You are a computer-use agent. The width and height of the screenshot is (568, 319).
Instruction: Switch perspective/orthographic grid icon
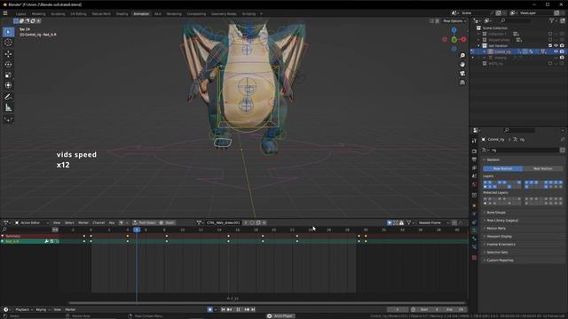[462, 82]
